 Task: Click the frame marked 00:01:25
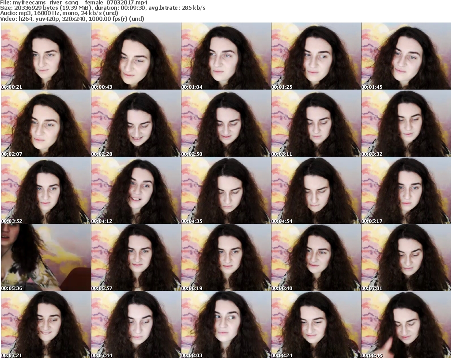(316, 56)
